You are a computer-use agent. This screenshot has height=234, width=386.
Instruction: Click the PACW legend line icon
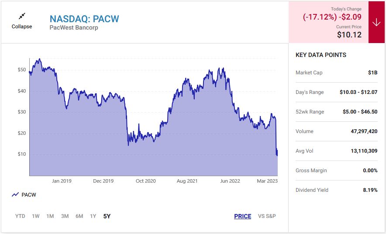15,195
